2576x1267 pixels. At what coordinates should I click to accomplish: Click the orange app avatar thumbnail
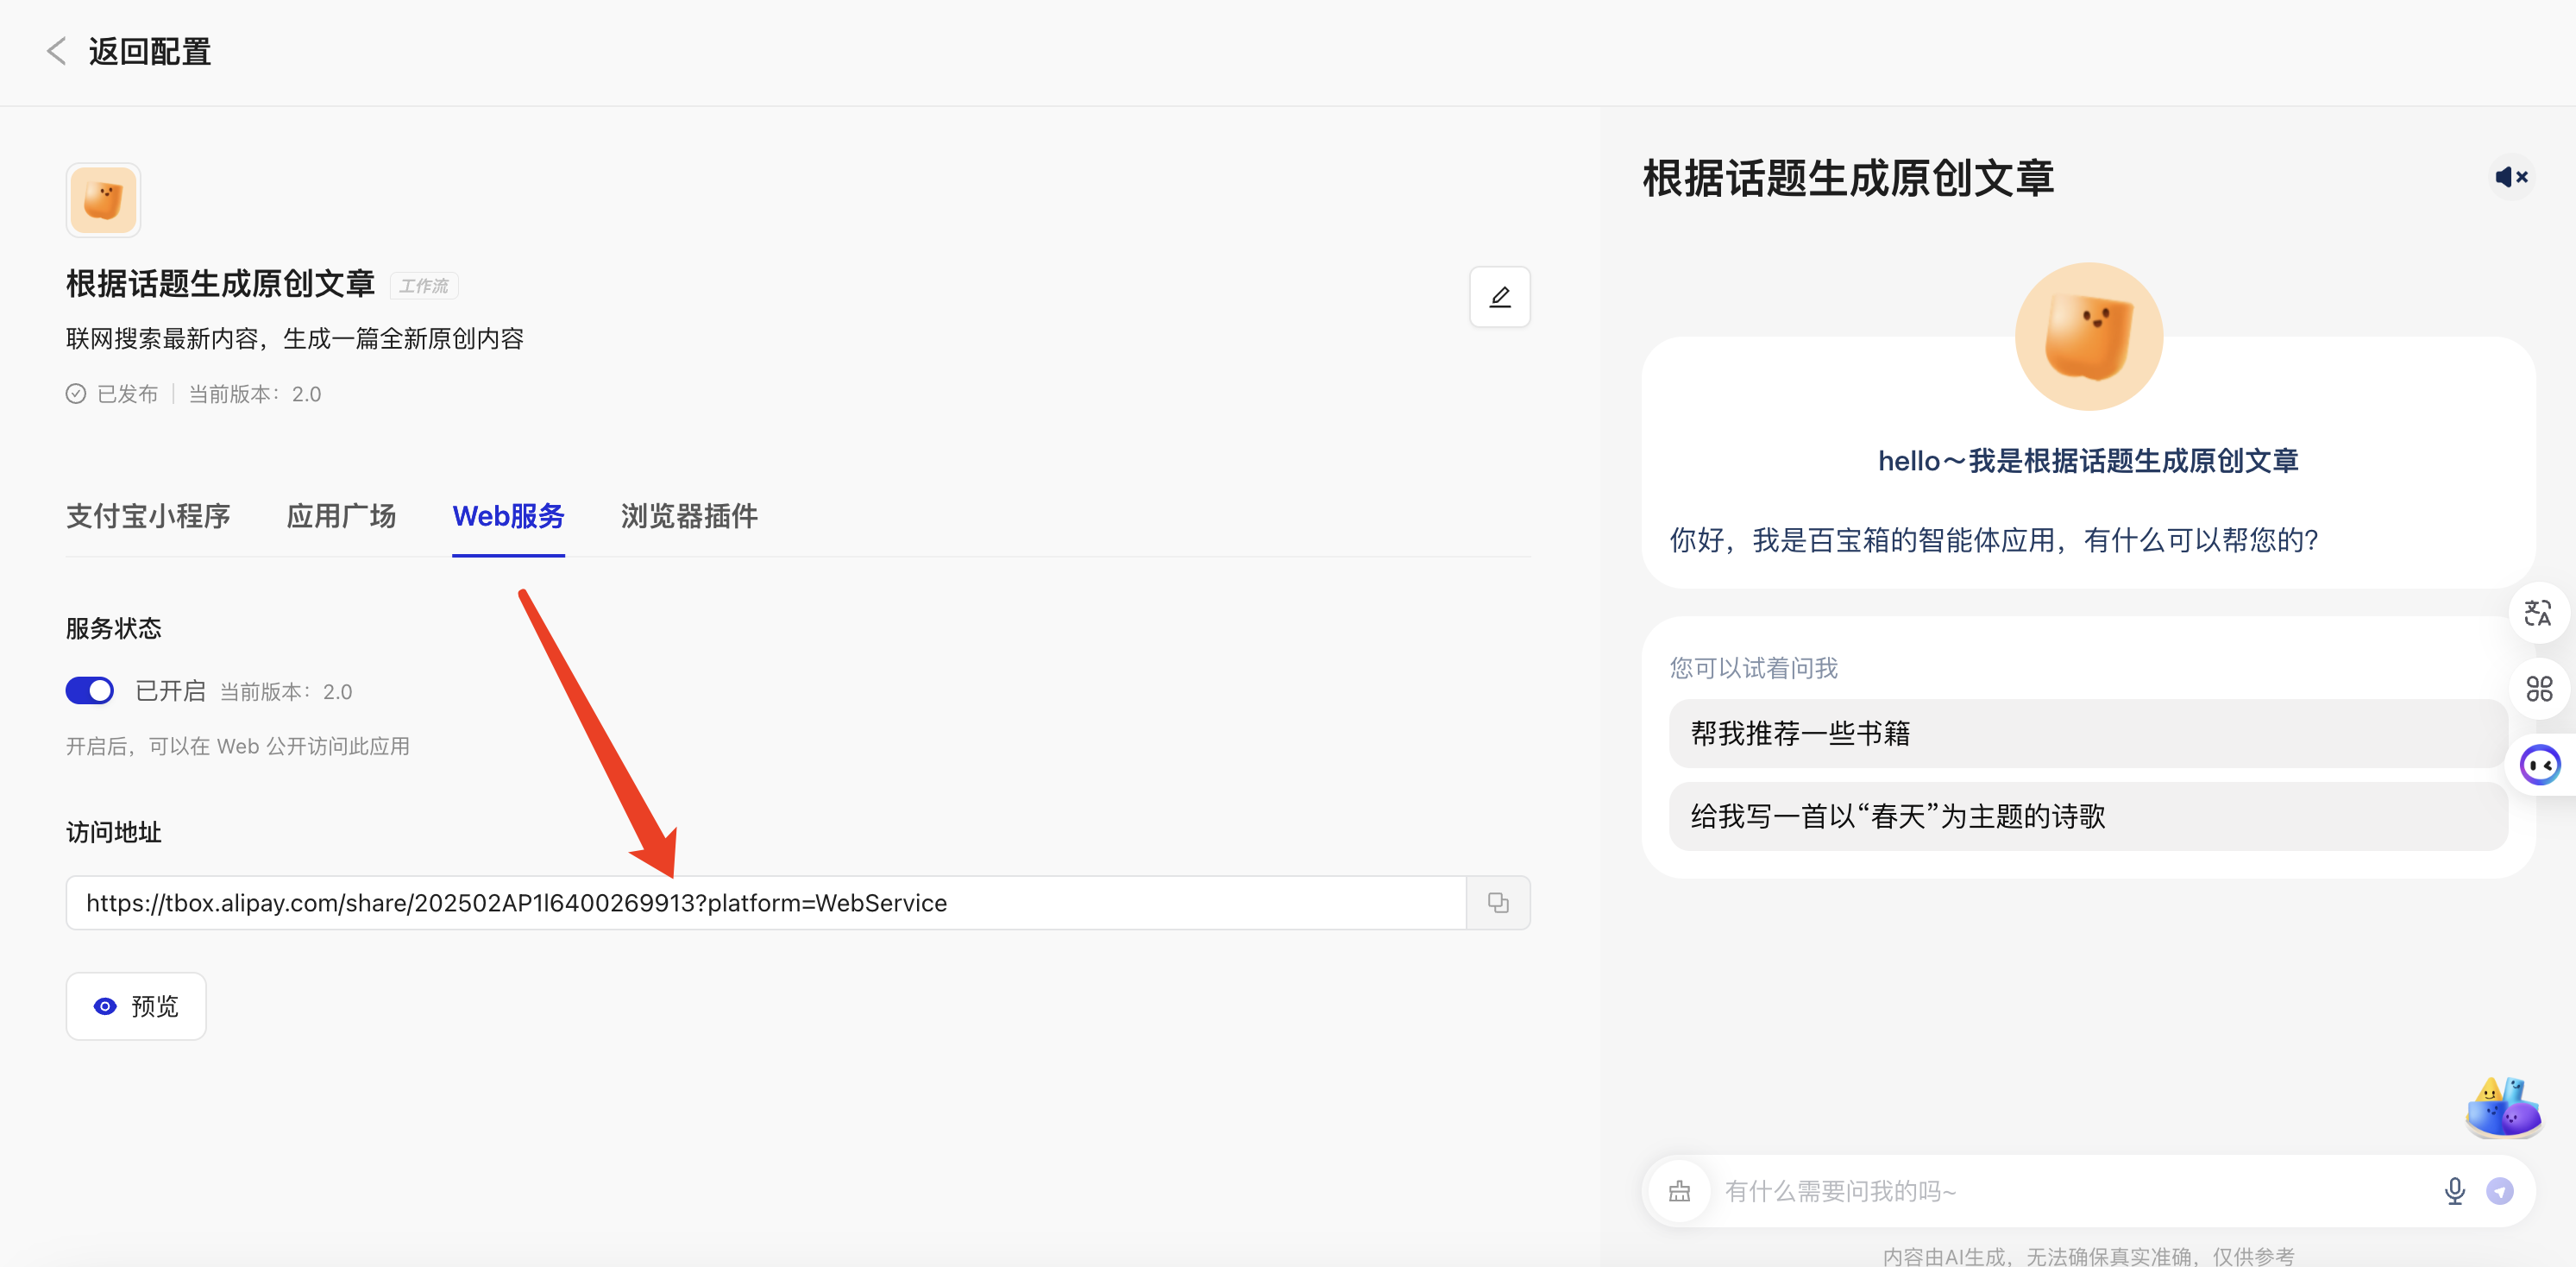click(x=103, y=200)
